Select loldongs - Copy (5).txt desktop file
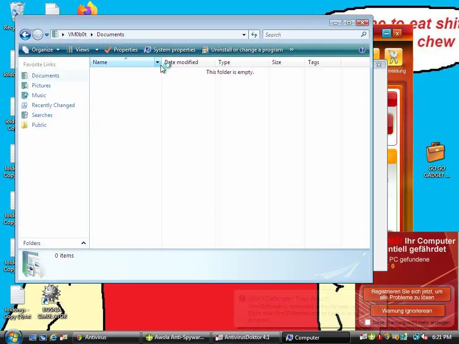 17,302
